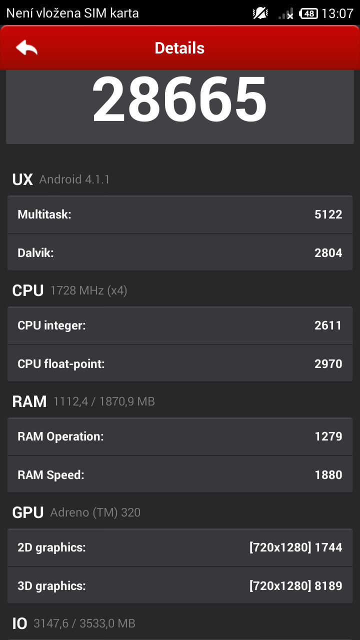Tap the 13:07 clock in status bar

pos(337,13)
